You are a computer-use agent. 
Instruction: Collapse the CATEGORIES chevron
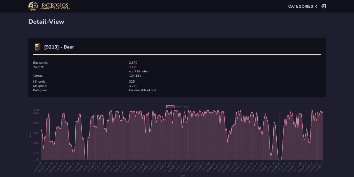[316, 6]
